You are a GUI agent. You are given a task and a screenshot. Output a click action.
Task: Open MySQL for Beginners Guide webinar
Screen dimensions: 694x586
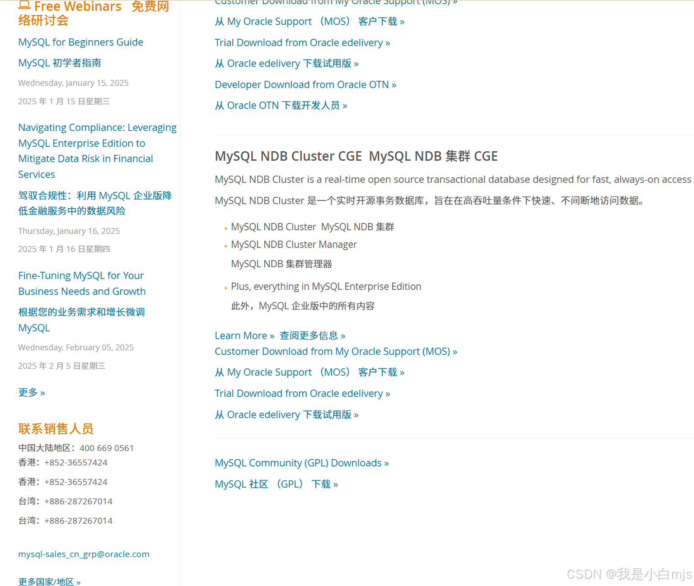click(81, 42)
